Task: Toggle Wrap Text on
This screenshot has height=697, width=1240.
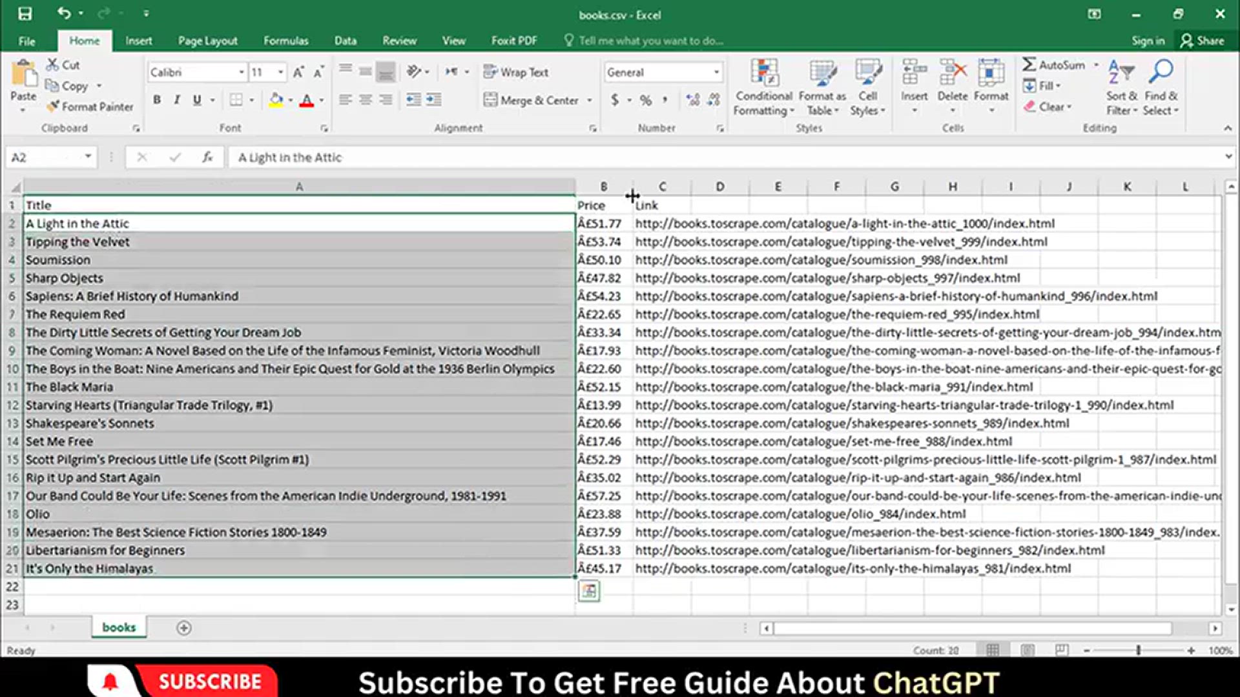Action: pyautogui.click(x=515, y=72)
